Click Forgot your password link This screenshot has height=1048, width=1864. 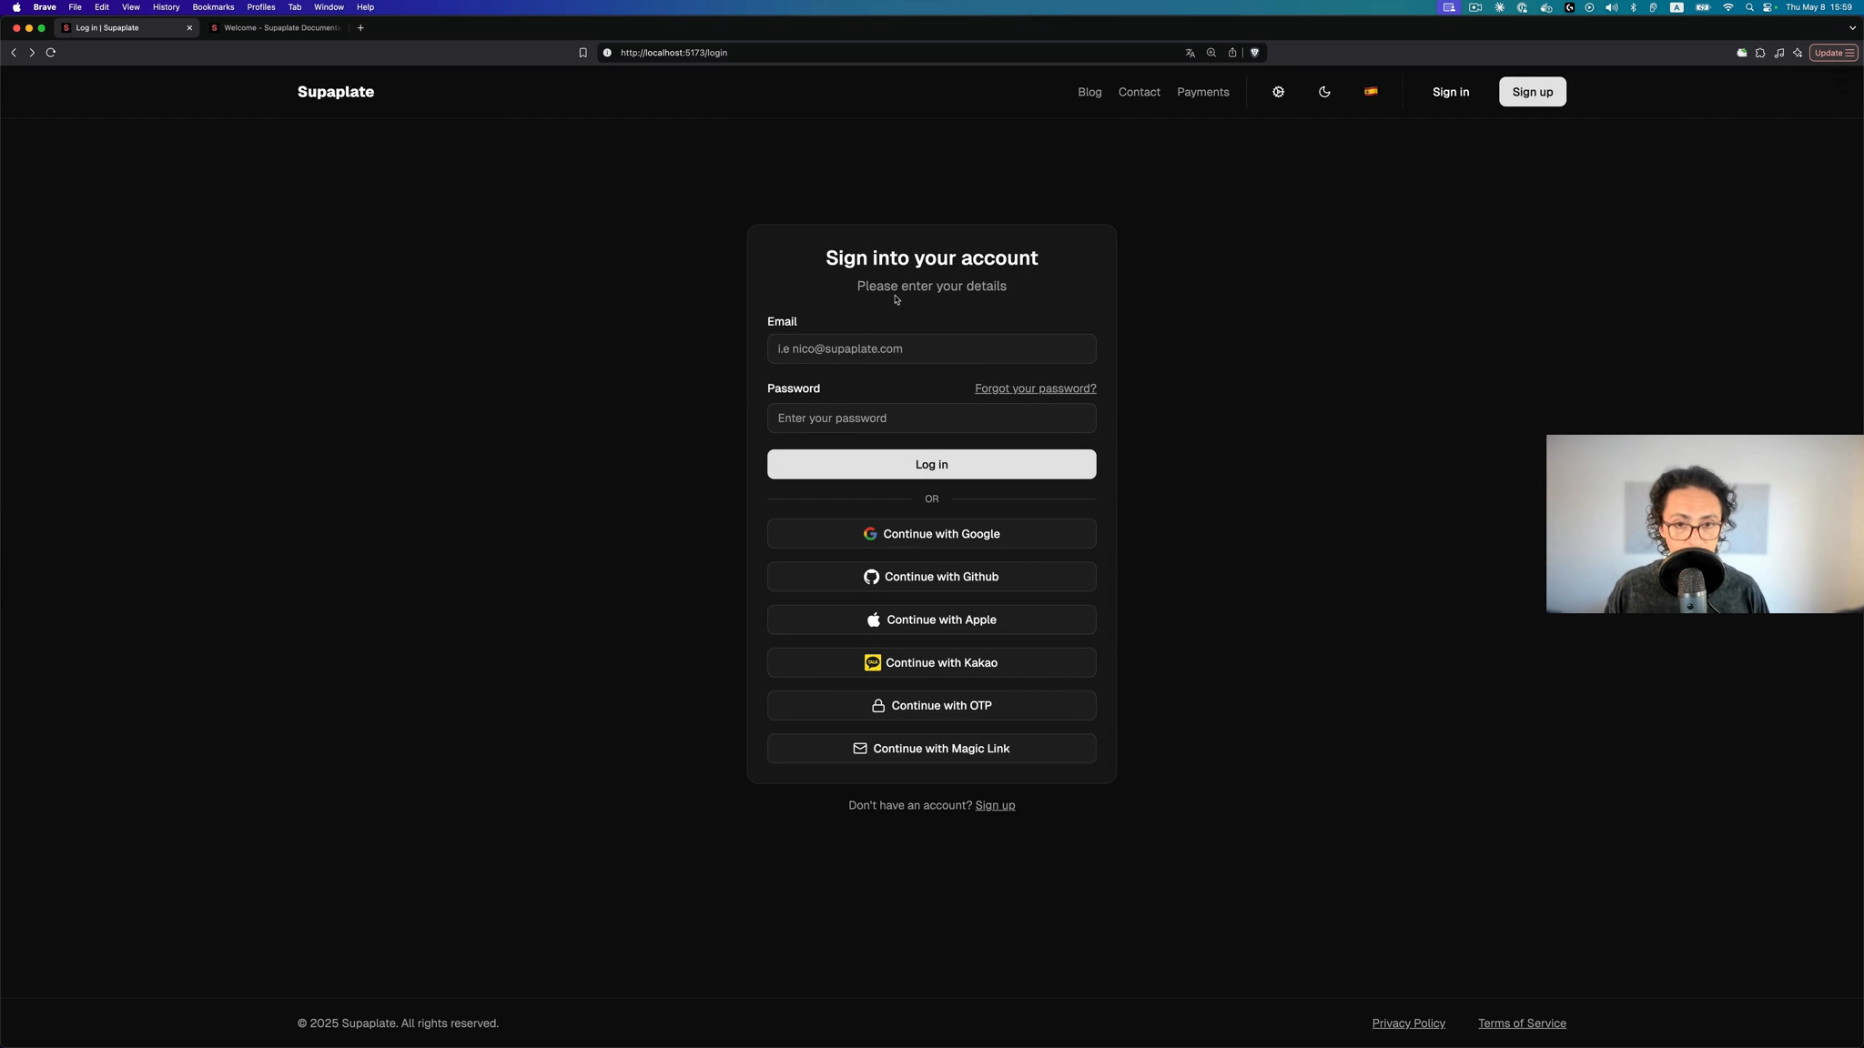[x=1035, y=388]
